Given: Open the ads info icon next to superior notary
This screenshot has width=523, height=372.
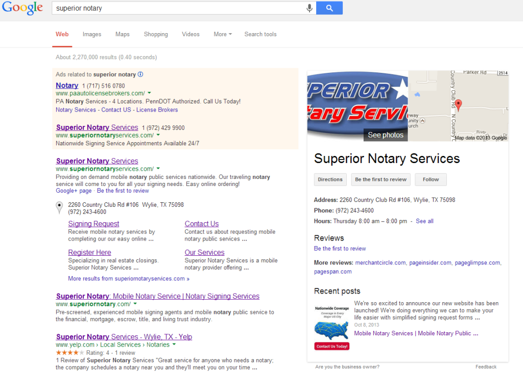Looking at the screenshot, I should [140, 74].
